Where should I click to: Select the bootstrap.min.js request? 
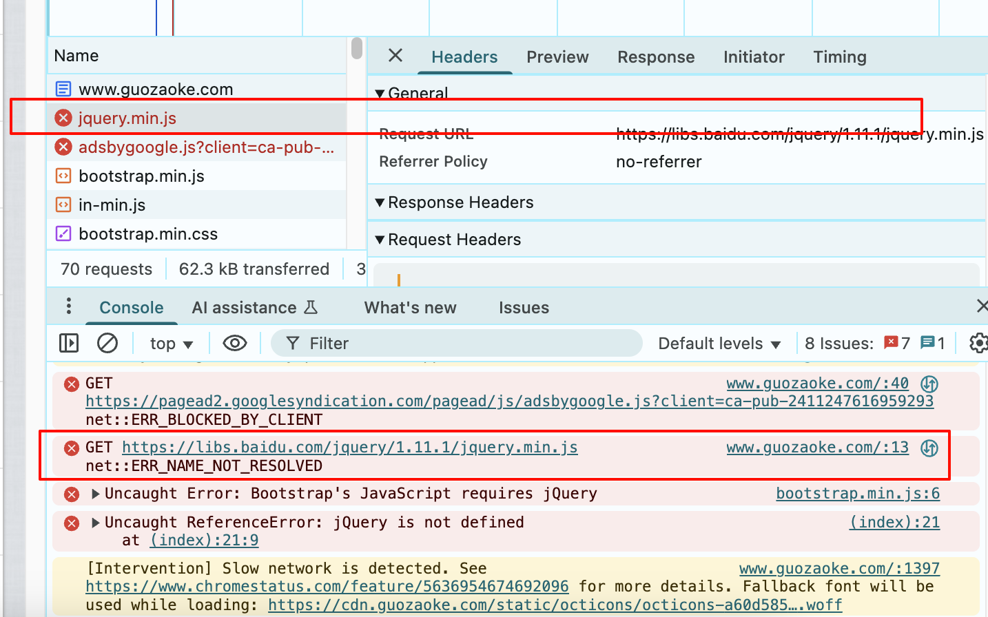pos(196,176)
